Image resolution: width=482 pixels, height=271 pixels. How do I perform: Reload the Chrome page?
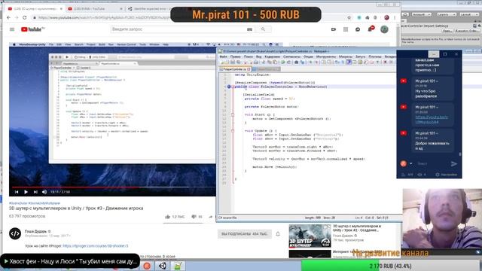tap(25, 17)
